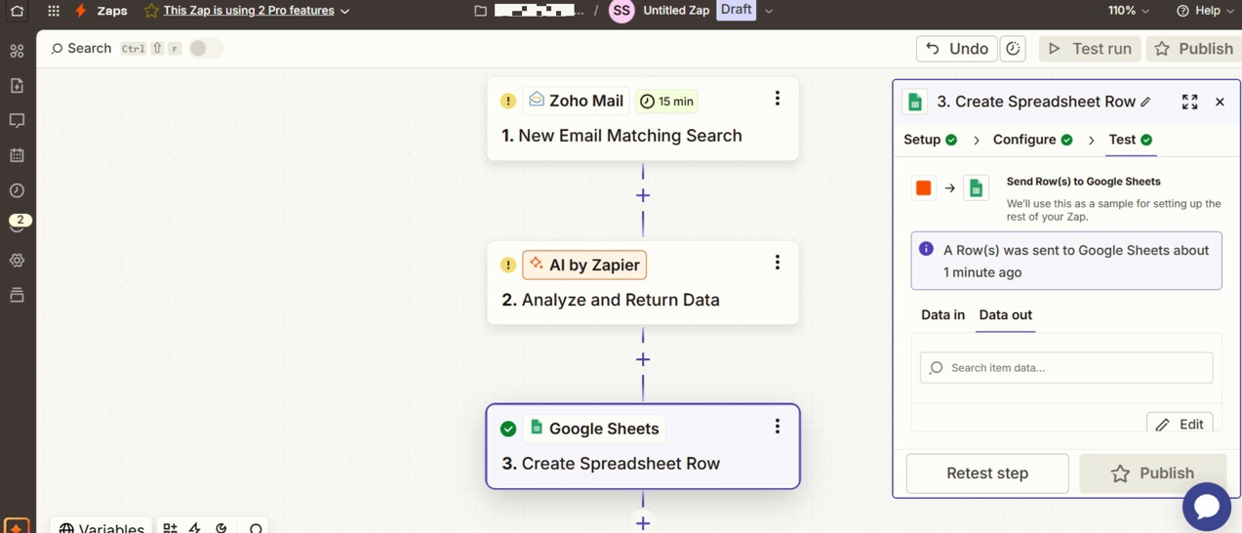Image resolution: width=1242 pixels, height=533 pixels.
Task: Open the zoom level 110% dropdown
Action: (1128, 11)
